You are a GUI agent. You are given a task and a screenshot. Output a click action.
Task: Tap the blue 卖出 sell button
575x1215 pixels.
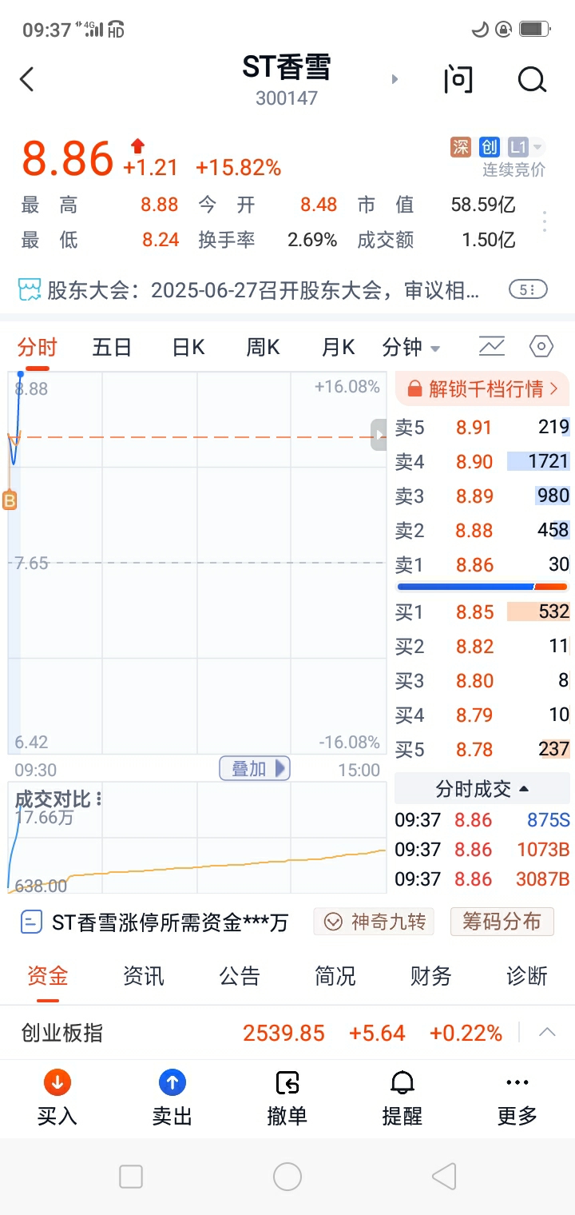point(172,1082)
